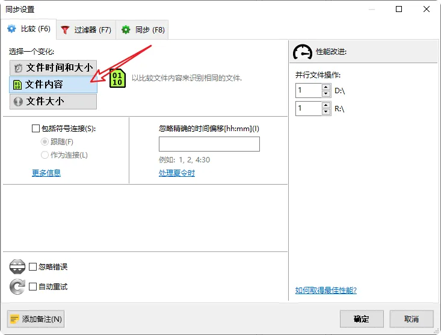The image size is (441, 335).
Task: Click the gray auto-retry arrow icon
Action: (17, 287)
